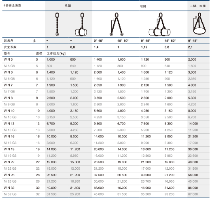Click the WIN 8 row label
This screenshot has height=198, width=210.
[8, 98]
